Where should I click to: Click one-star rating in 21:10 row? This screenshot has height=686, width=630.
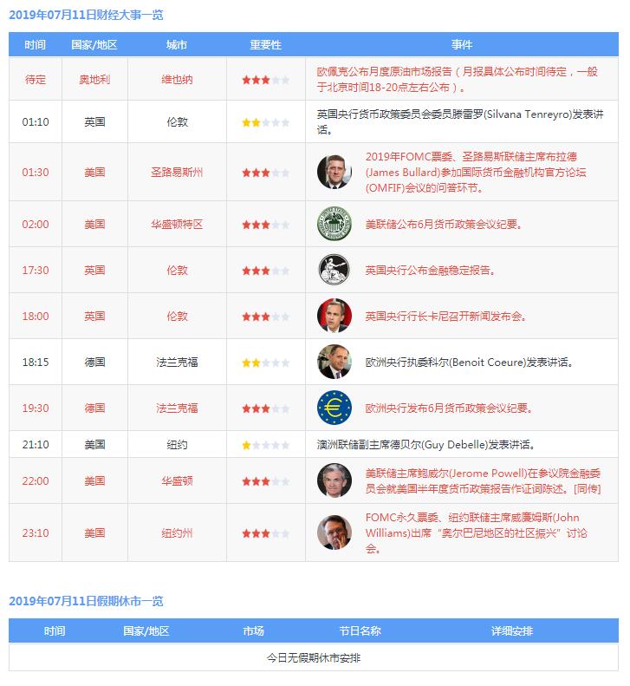(266, 445)
